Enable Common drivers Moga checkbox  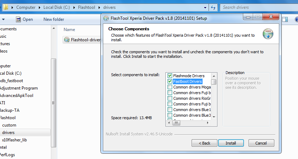[x=170, y=87]
